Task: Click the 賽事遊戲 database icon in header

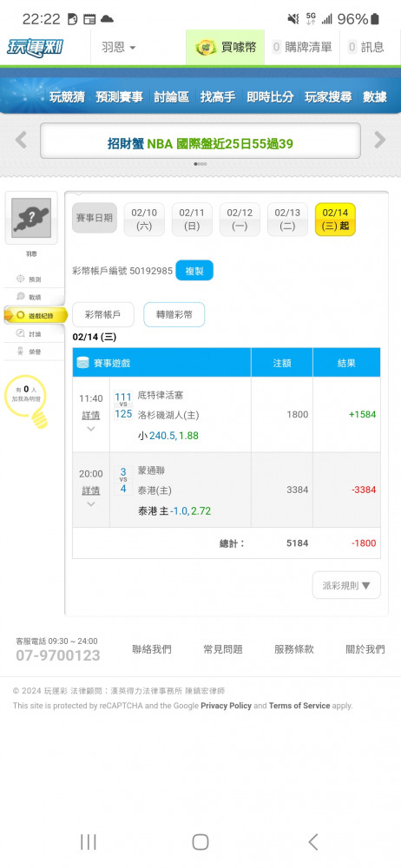Action: 82,363
